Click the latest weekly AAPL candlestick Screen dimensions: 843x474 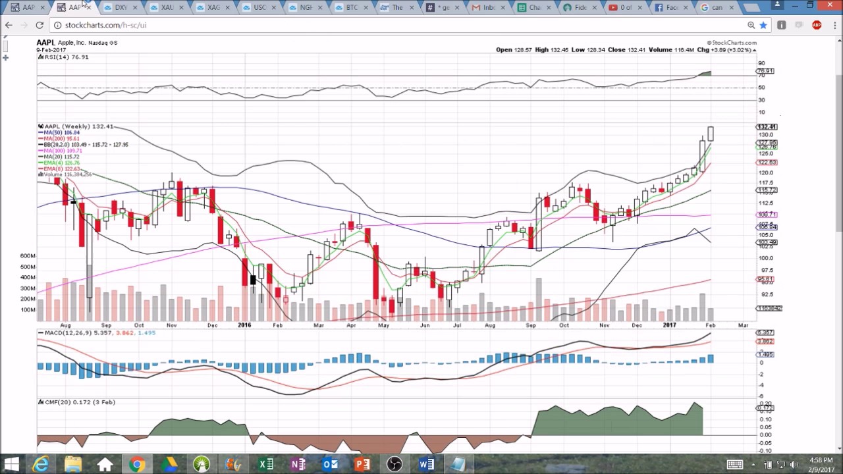pos(711,134)
